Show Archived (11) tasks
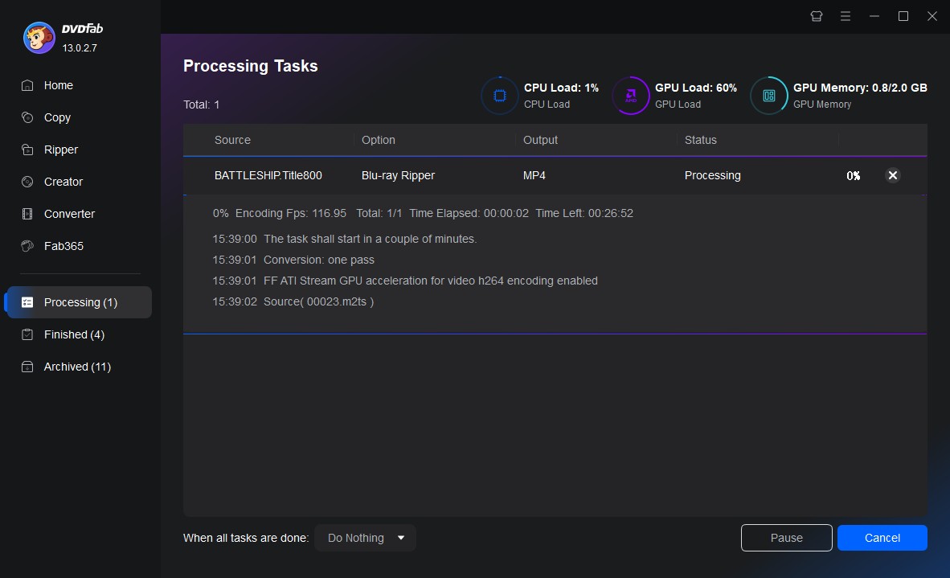The height and width of the screenshot is (578, 950). click(x=77, y=367)
